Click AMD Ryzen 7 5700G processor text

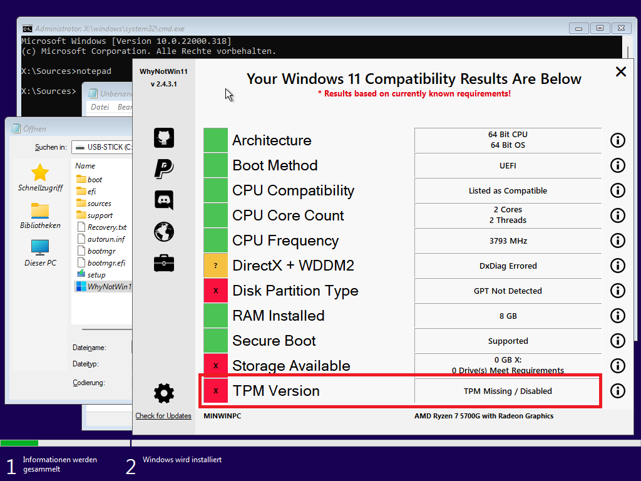click(x=484, y=416)
